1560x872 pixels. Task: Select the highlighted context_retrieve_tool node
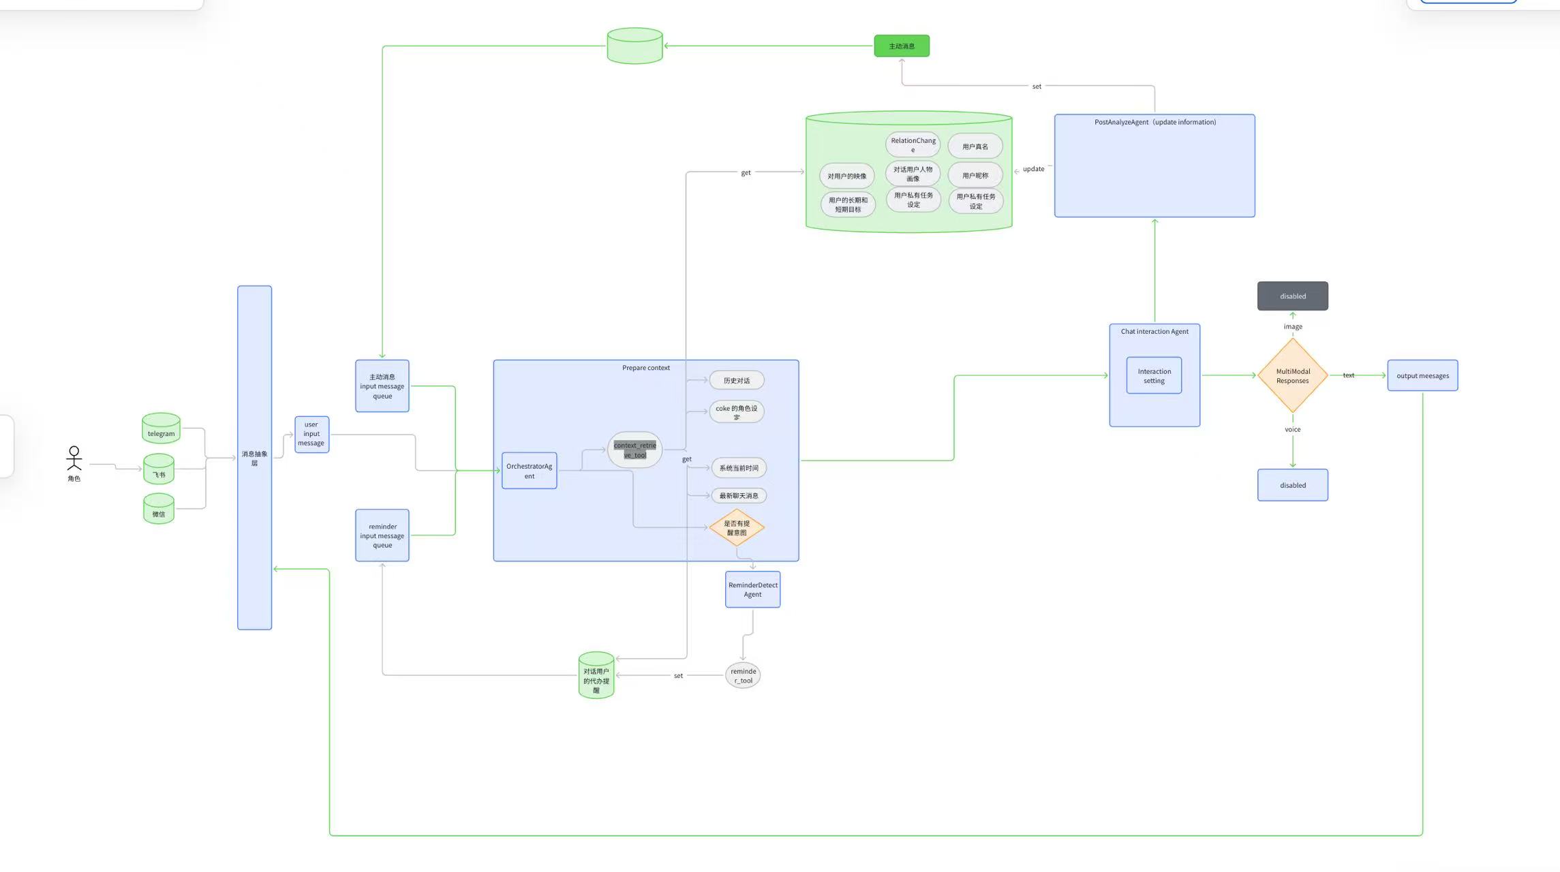click(x=634, y=450)
